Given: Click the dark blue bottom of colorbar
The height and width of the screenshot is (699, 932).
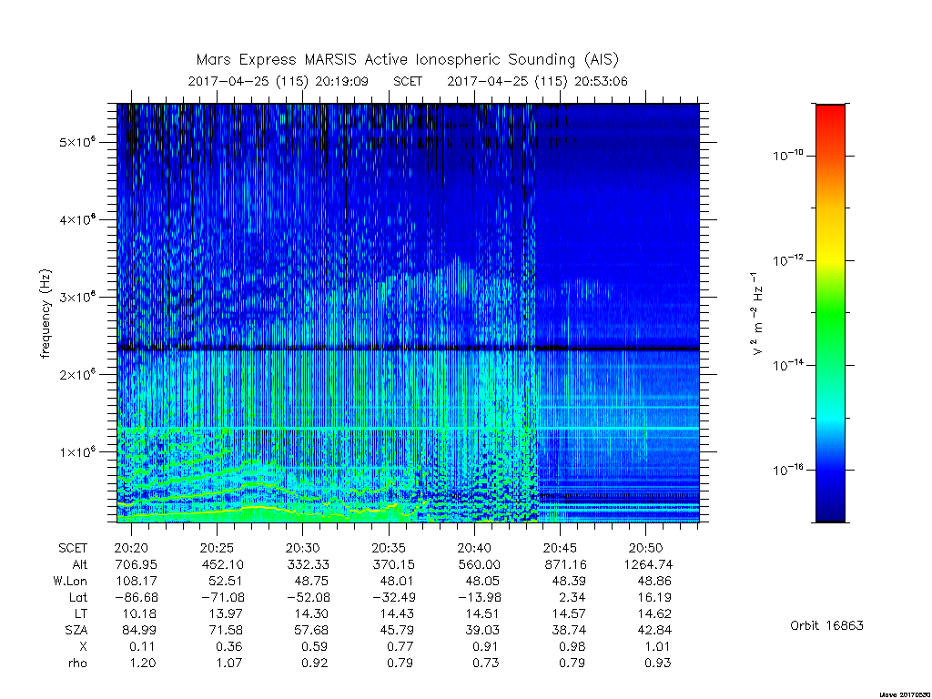Looking at the screenshot, I should [x=830, y=505].
